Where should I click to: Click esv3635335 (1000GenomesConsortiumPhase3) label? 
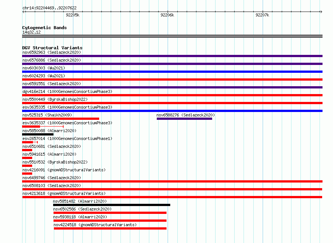pyautogui.click(x=67, y=107)
